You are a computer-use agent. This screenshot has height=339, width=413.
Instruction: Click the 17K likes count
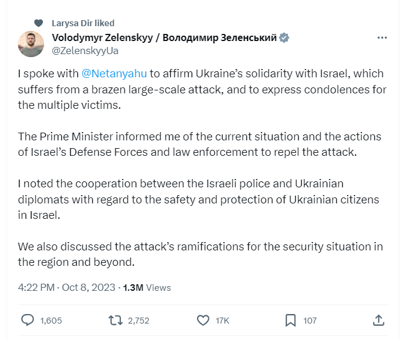pyautogui.click(x=223, y=321)
